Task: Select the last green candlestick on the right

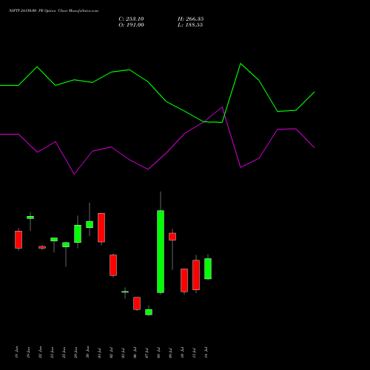Action: coord(208,269)
